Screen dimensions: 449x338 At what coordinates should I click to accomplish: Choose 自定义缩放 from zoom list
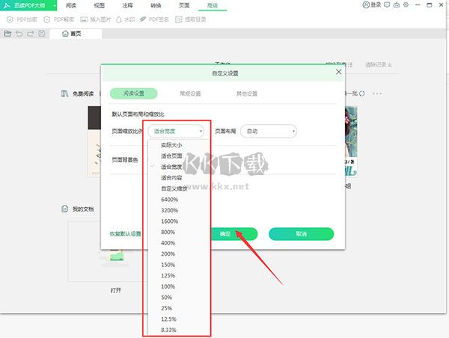[174, 188]
